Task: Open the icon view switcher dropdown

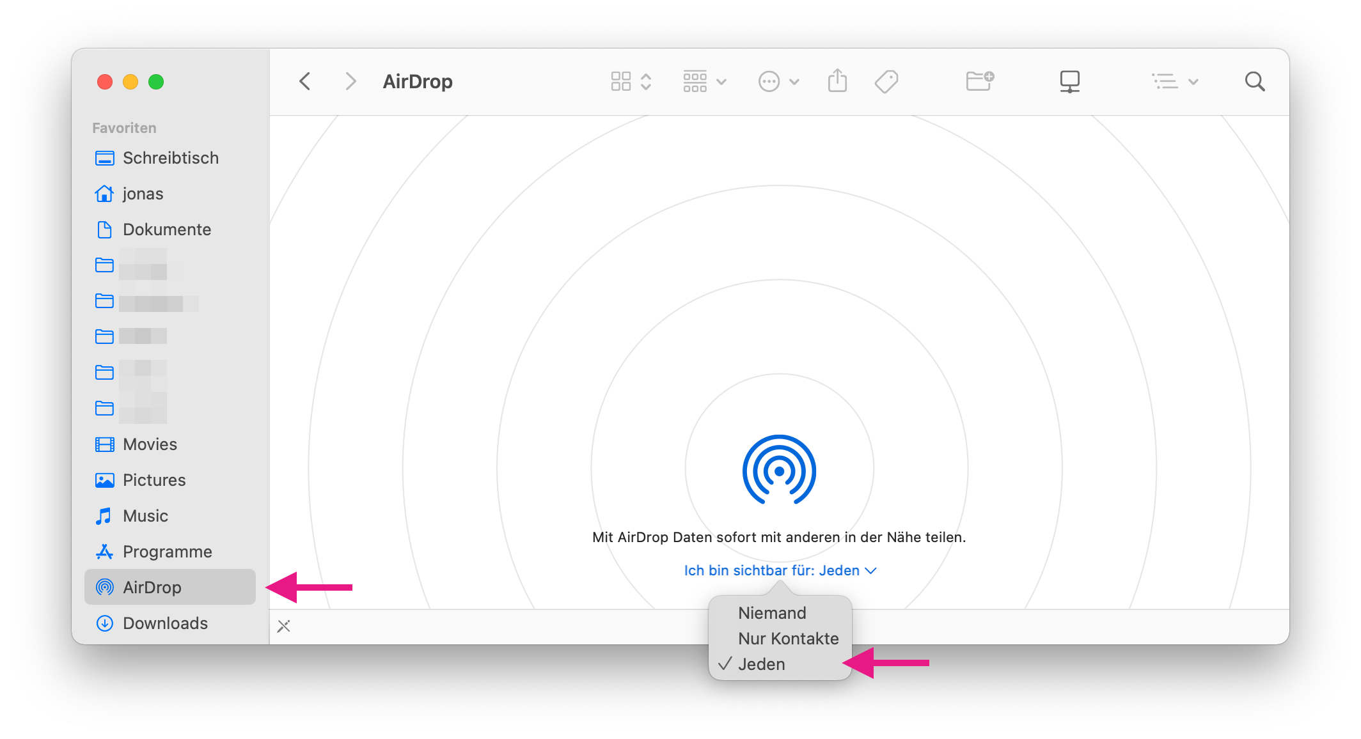Action: click(x=631, y=81)
